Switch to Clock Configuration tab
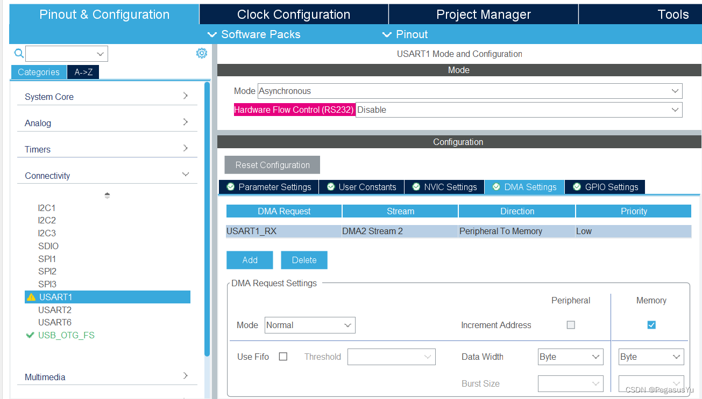The width and height of the screenshot is (702, 399). pos(294,14)
